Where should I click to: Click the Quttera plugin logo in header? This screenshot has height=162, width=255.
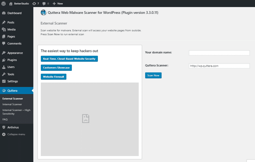point(44,13)
